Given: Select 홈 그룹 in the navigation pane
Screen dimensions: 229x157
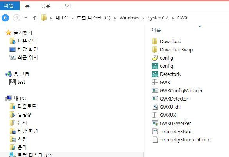Looking at the screenshot, I should click(x=21, y=74).
